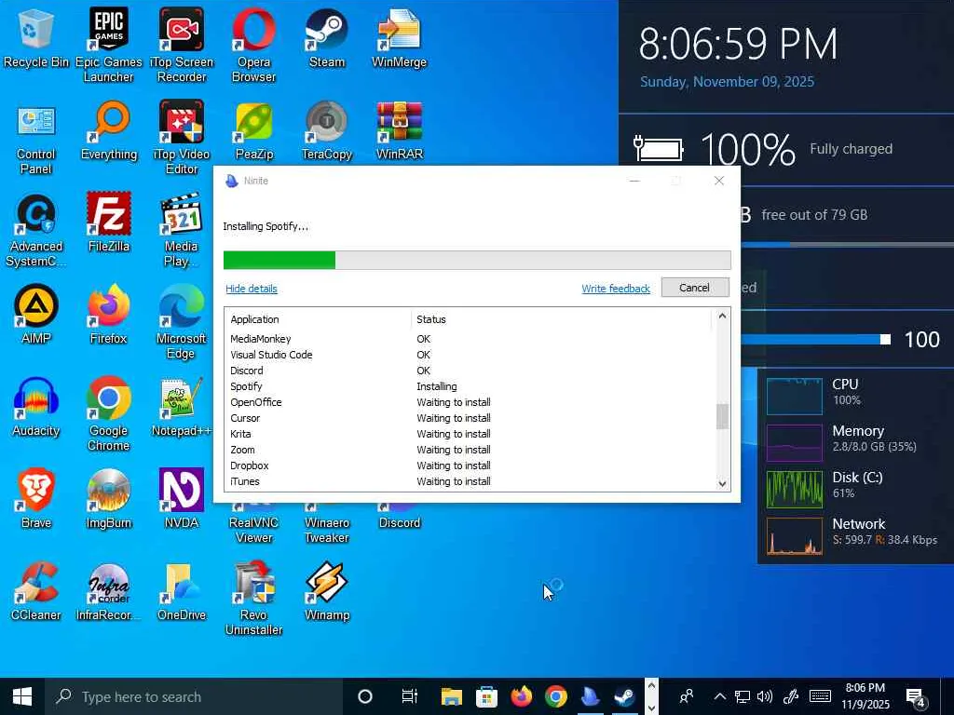Viewport: 954px width, 715px height.
Task: Open the notification center icon
Action: pos(916,697)
